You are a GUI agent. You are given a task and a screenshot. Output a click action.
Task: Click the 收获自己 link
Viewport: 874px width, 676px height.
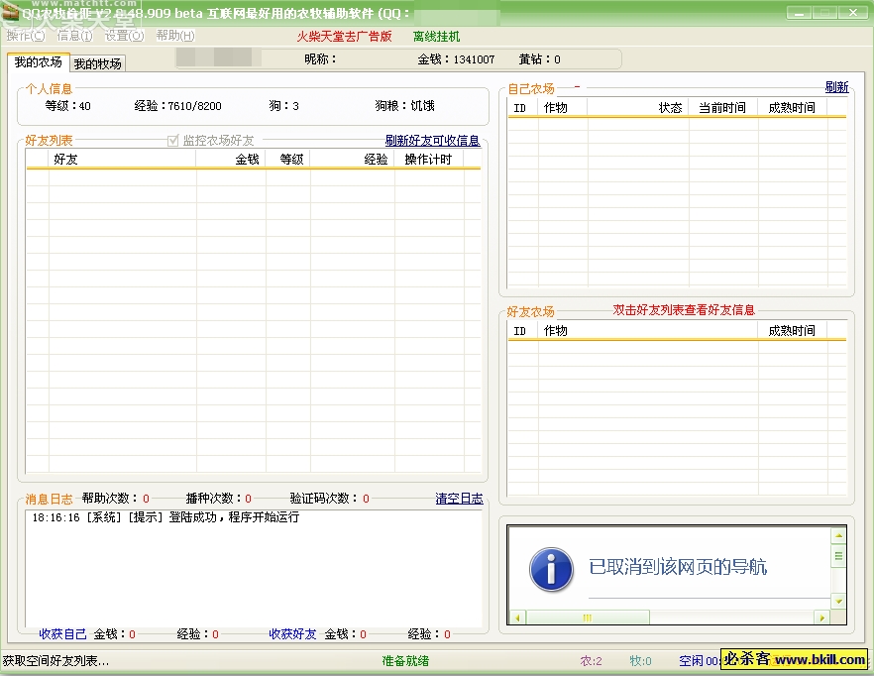point(62,634)
